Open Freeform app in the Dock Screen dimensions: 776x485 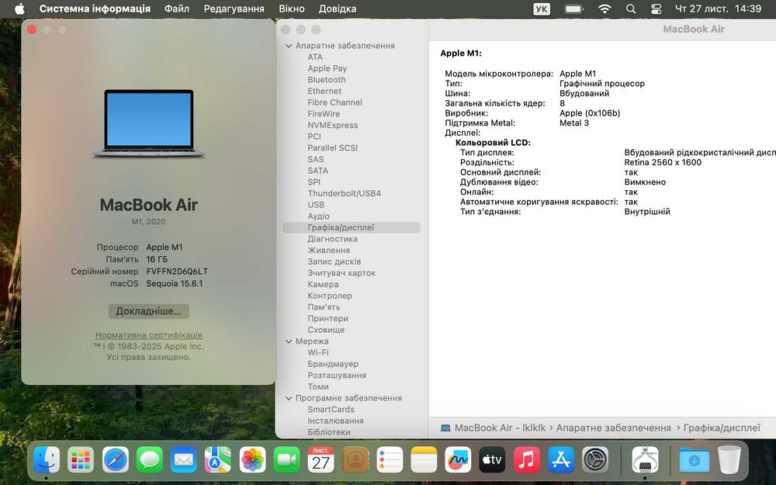coord(458,459)
